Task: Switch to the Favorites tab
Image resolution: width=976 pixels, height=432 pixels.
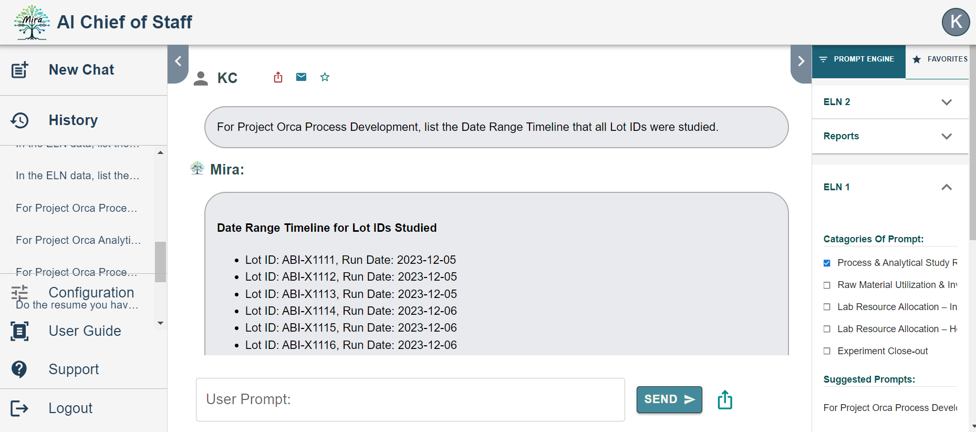Action: click(941, 59)
